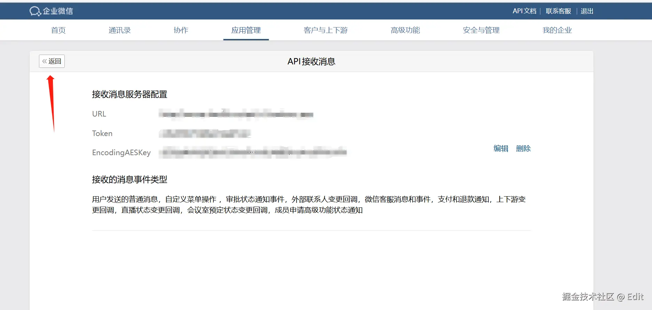Viewport: 652px width, 310px height.
Task: Click the blurred EncodingAESKey value
Action: click(x=253, y=152)
